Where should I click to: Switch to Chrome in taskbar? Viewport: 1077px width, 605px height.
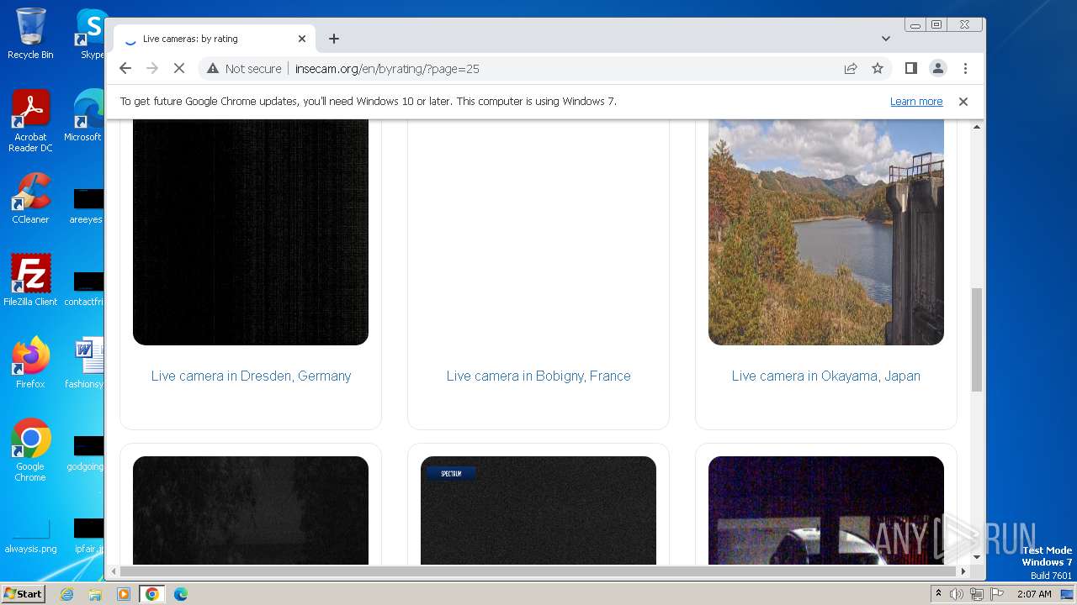coord(152,594)
